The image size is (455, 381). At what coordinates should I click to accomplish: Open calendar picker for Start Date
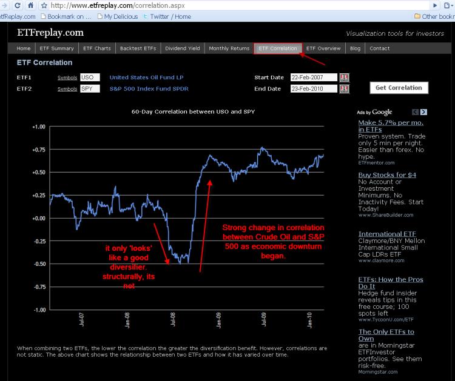pyautogui.click(x=344, y=78)
